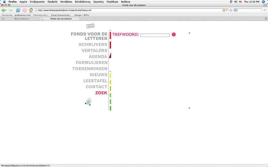Switch to the Fonds voor de Letteren tab
This screenshot has width=268, height=167.
(60, 19)
